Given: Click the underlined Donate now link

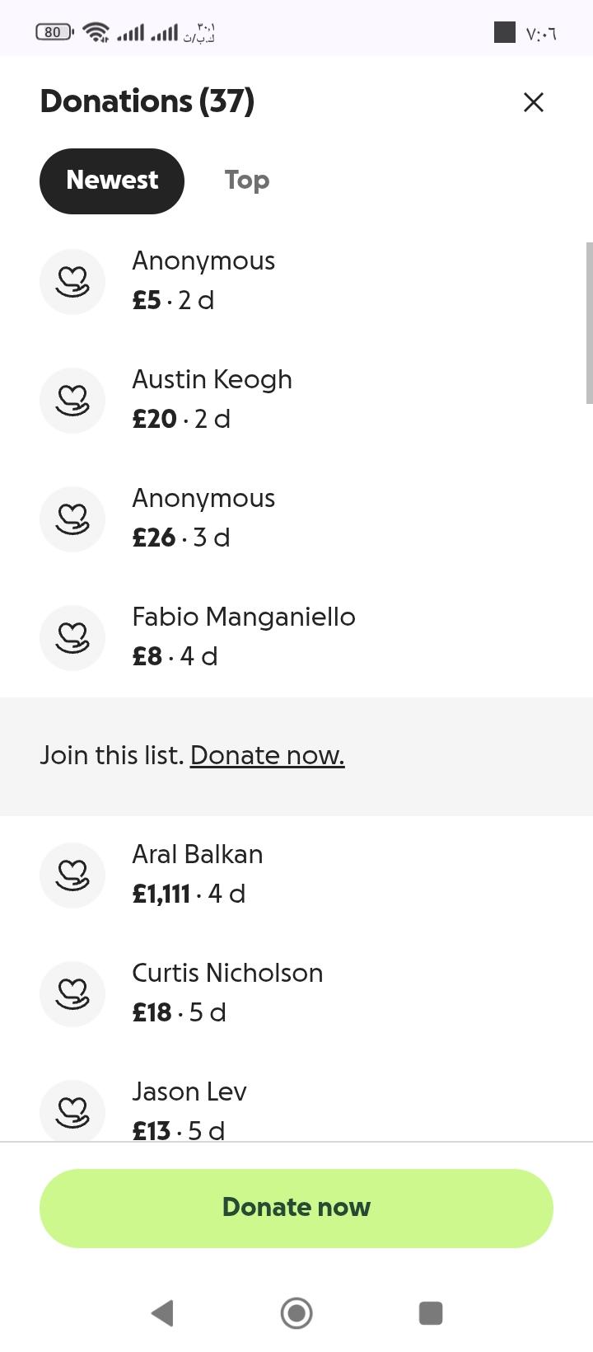Looking at the screenshot, I should [267, 755].
